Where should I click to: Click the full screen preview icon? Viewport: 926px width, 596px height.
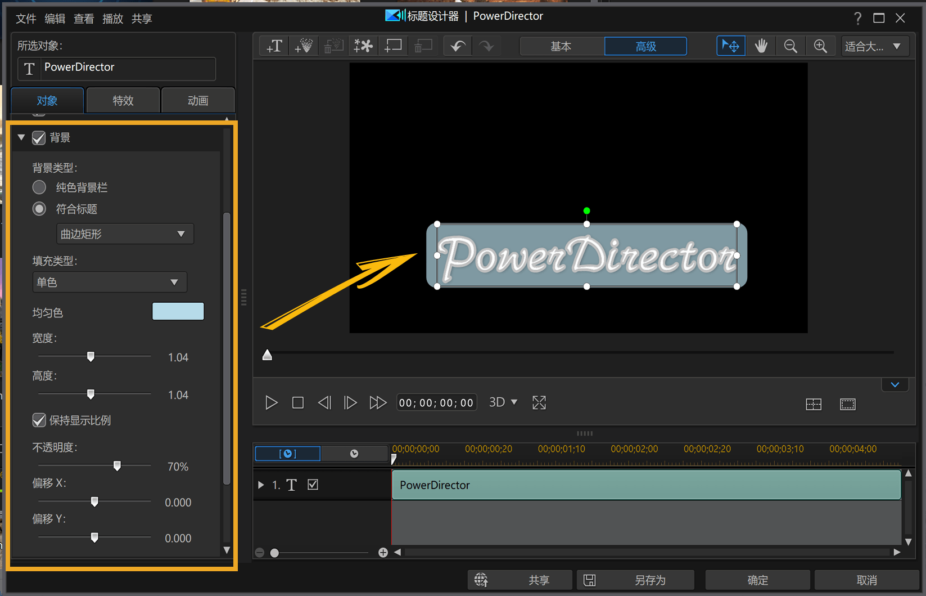(539, 403)
